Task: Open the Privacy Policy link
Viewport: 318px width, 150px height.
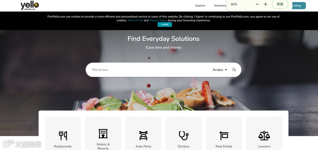Action: point(158,21)
